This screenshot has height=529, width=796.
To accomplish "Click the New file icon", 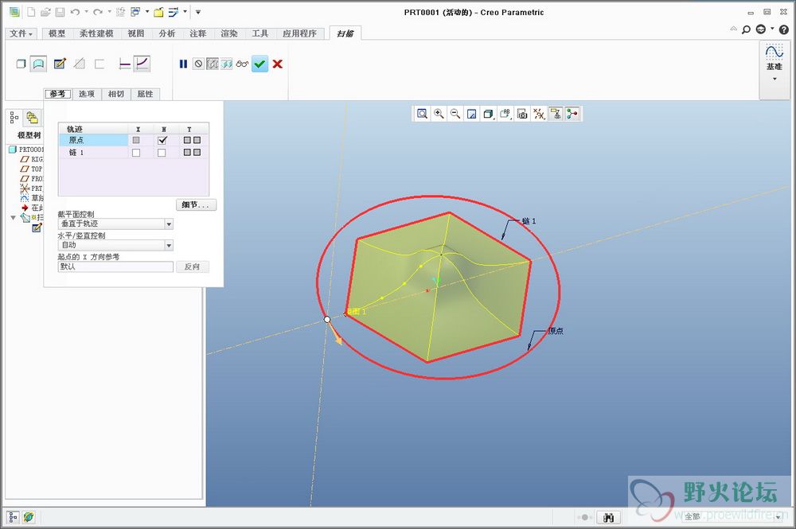I will pyautogui.click(x=31, y=12).
